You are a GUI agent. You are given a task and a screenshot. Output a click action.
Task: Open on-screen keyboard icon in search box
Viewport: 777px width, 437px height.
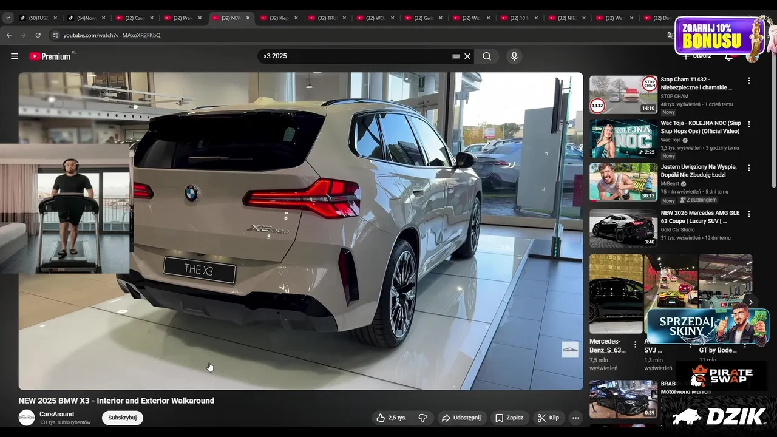pos(456,56)
